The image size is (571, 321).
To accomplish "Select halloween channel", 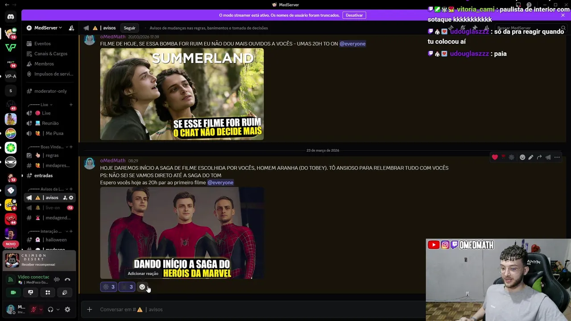I will point(50,240).
